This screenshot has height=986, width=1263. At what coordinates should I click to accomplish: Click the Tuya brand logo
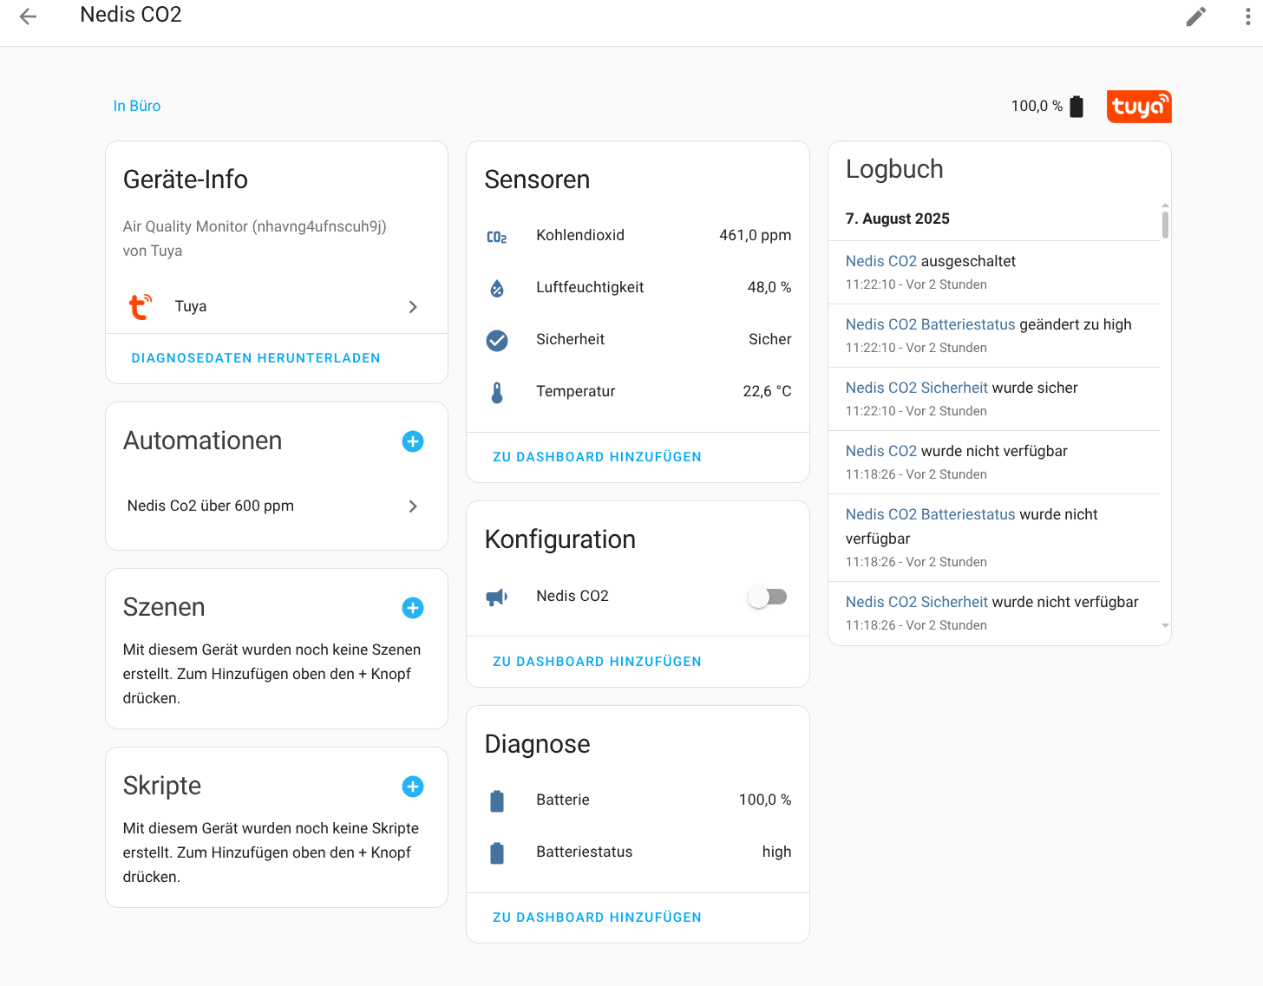point(1139,107)
